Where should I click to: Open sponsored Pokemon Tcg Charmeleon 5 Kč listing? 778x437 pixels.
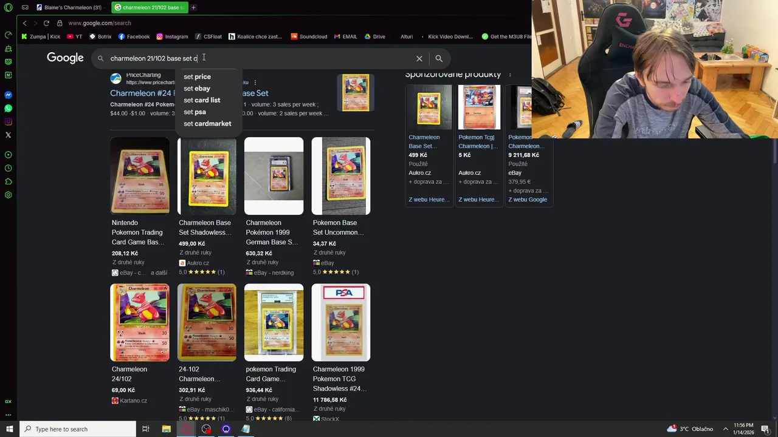point(479,144)
